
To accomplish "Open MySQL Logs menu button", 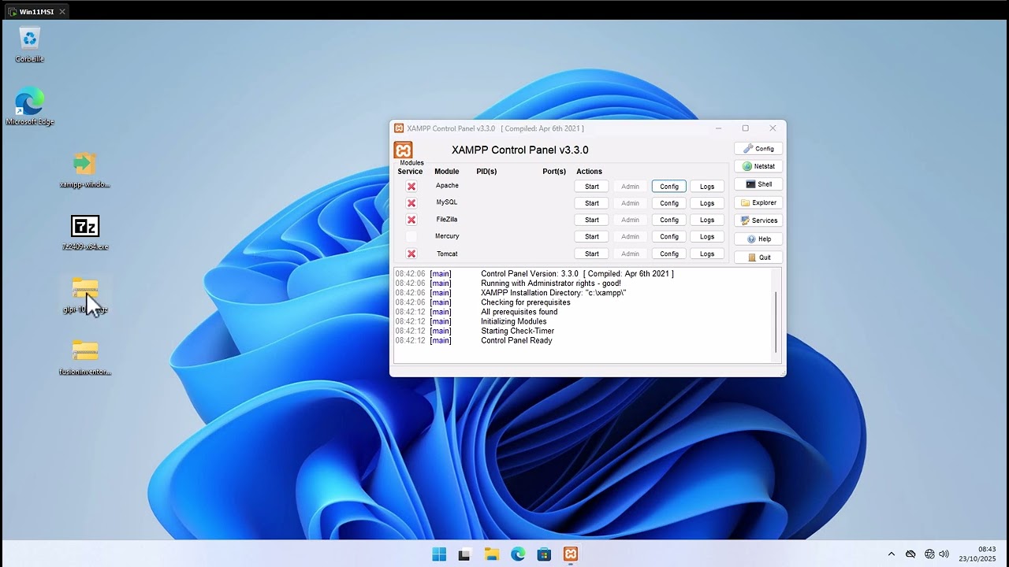I will [x=707, y=203].
